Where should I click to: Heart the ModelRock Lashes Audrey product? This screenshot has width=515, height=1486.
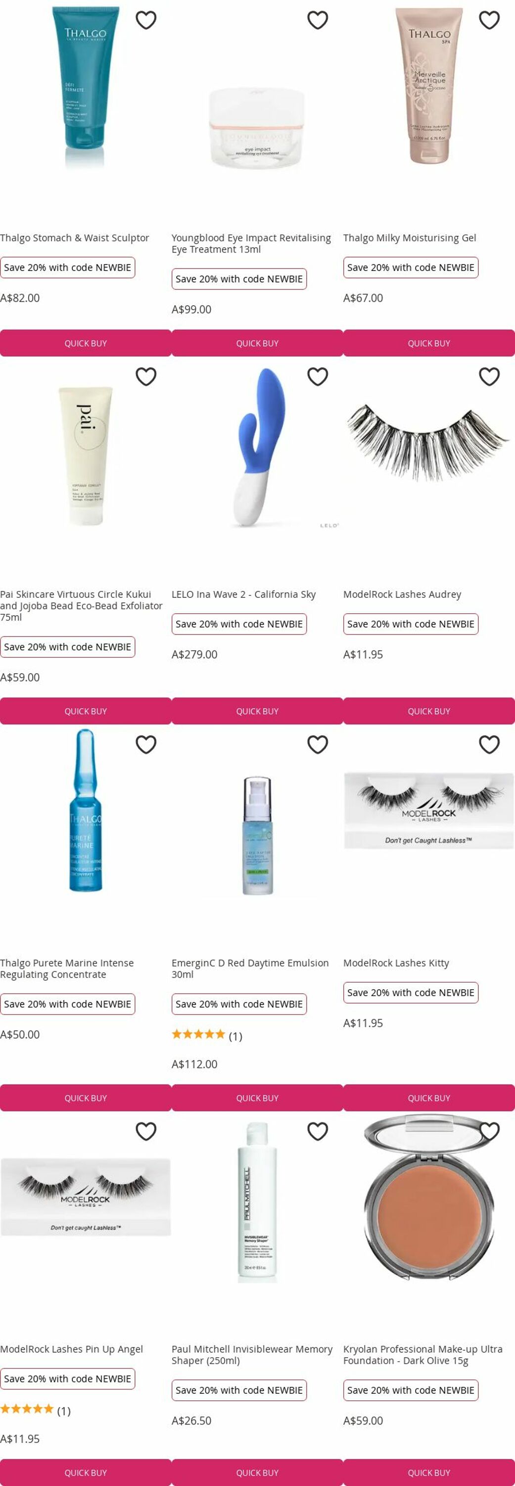pyautogui.click(x=489, y=376)
